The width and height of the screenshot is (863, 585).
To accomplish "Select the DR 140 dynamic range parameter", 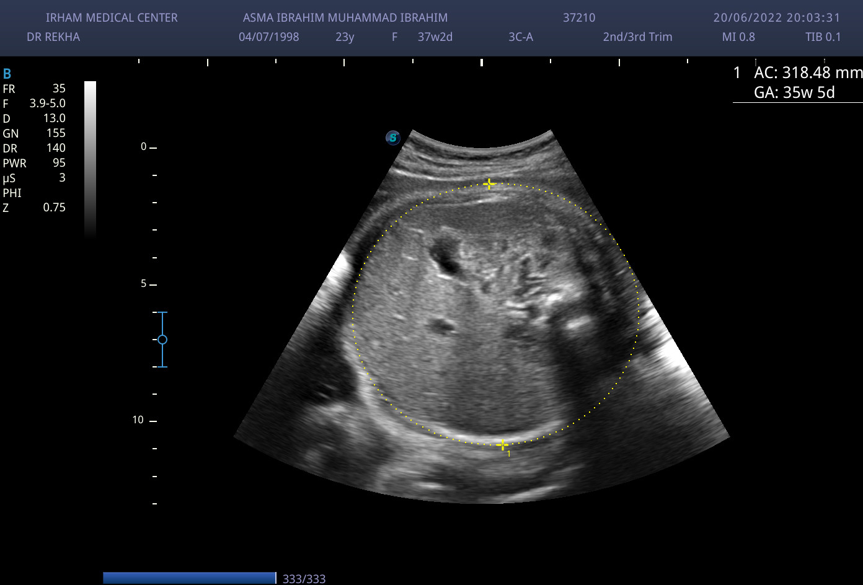I will click(34, 148).
